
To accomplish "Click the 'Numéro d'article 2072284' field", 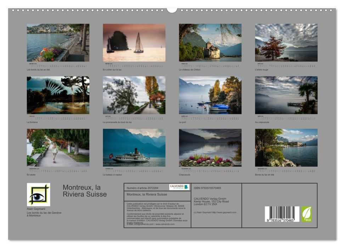I will [142, 188].
